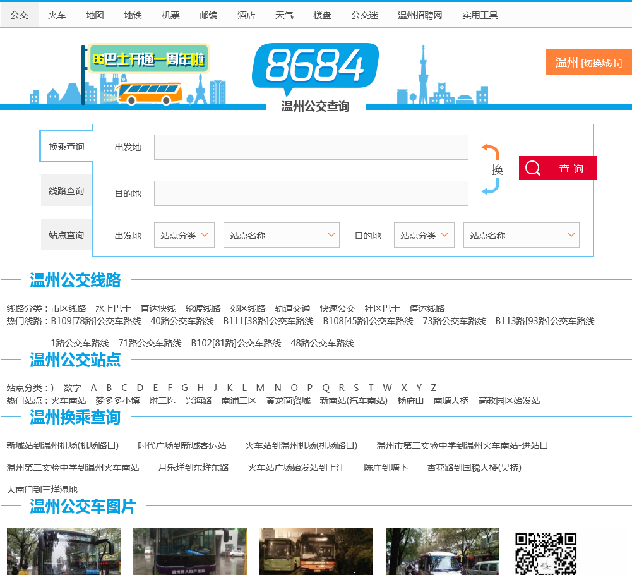Open the 酒店 menu item
This screenshot has width=632, height=575.
[246, 15]
